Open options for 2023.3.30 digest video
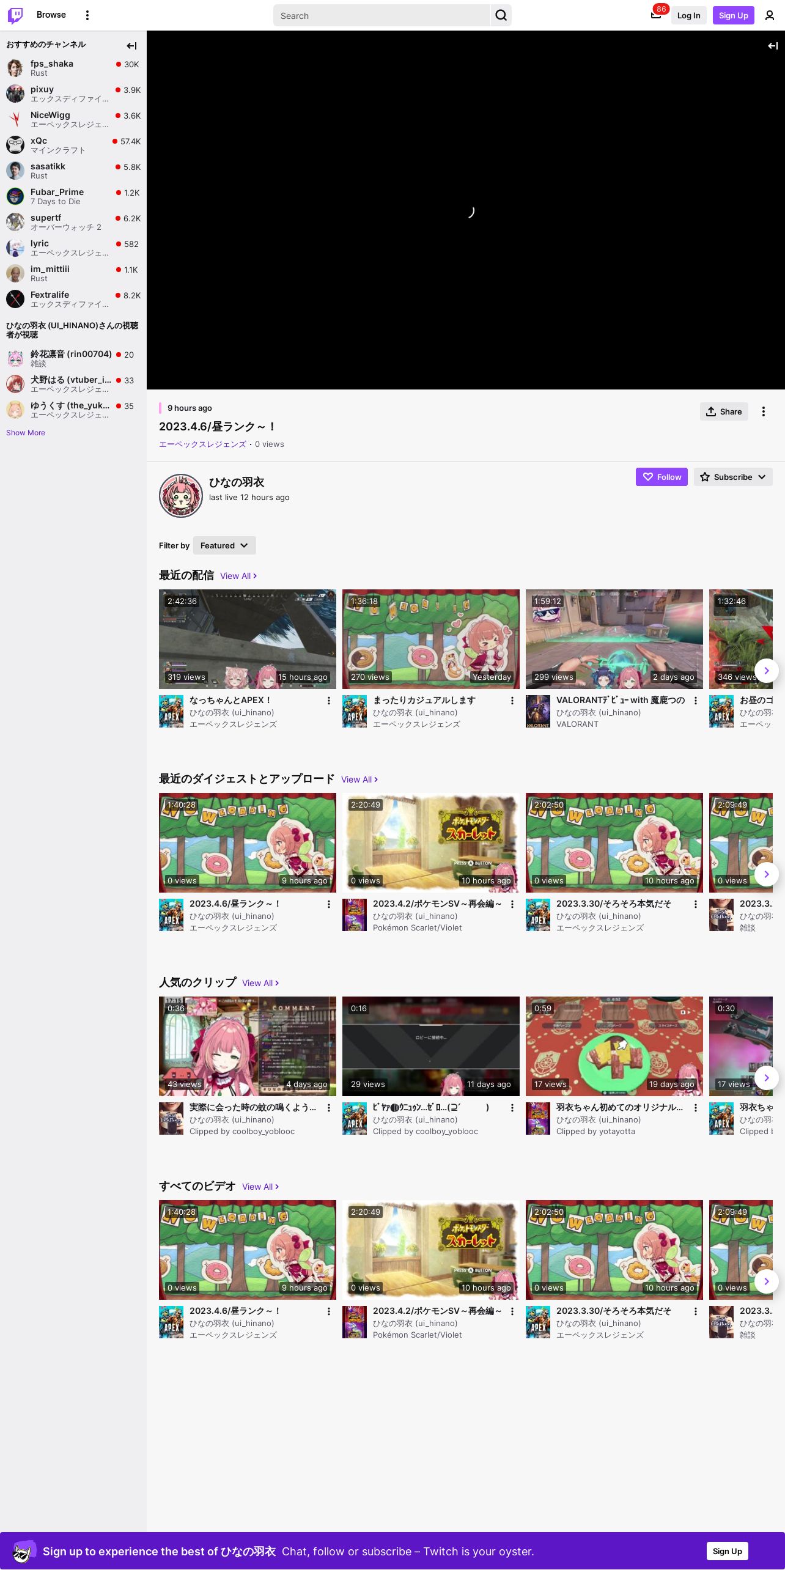 pos(695,904)
